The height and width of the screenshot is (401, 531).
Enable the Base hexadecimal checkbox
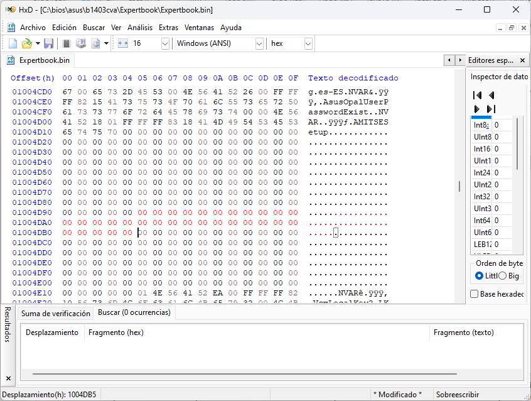(x=497, y=294)
